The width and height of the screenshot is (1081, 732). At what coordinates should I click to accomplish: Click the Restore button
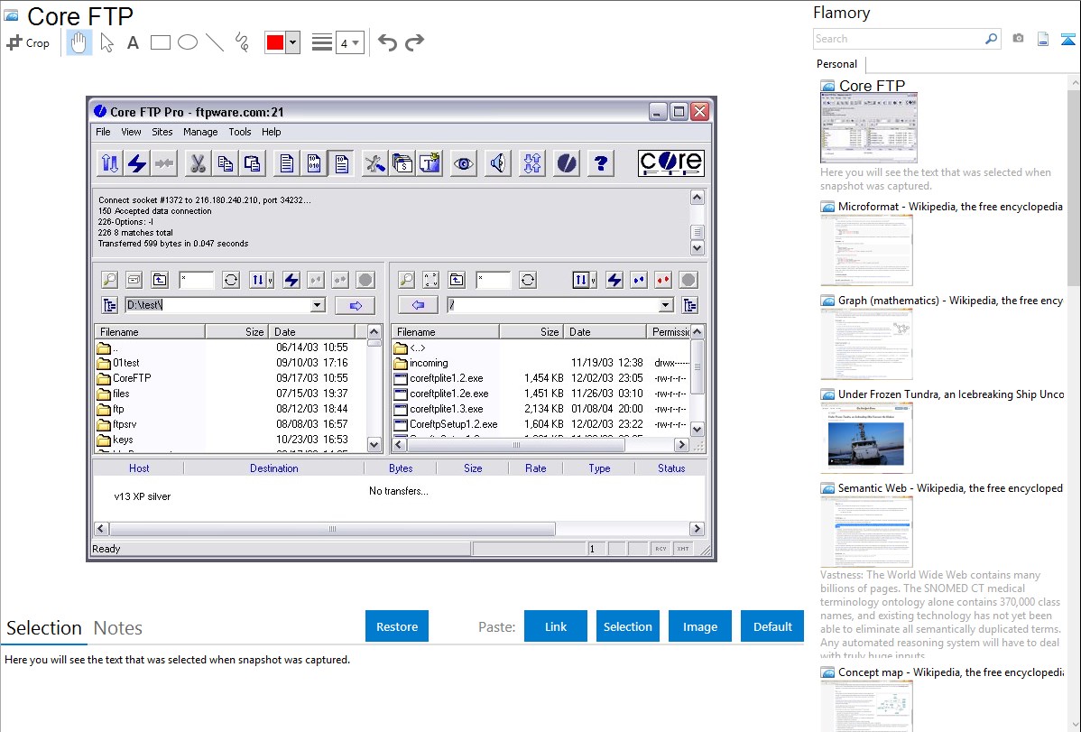397,626
